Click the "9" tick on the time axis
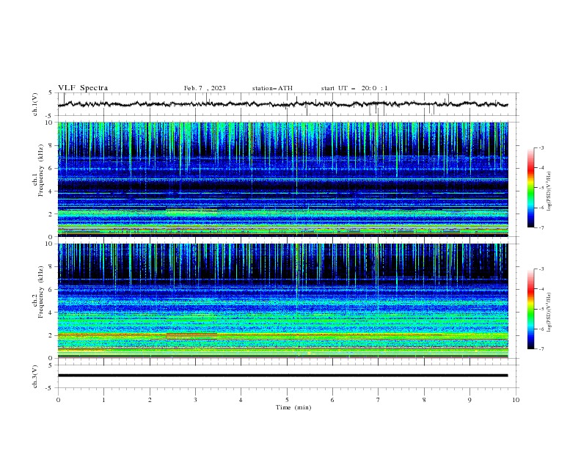581x449 pixels. (x=469, y=400)
